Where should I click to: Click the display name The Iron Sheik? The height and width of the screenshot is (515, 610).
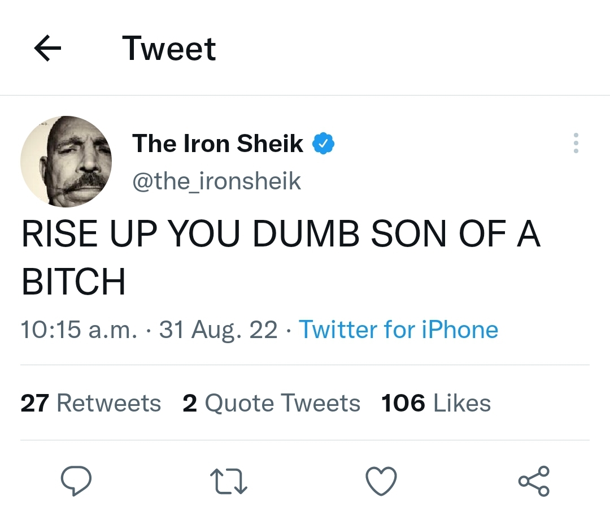tap(217, 144)
